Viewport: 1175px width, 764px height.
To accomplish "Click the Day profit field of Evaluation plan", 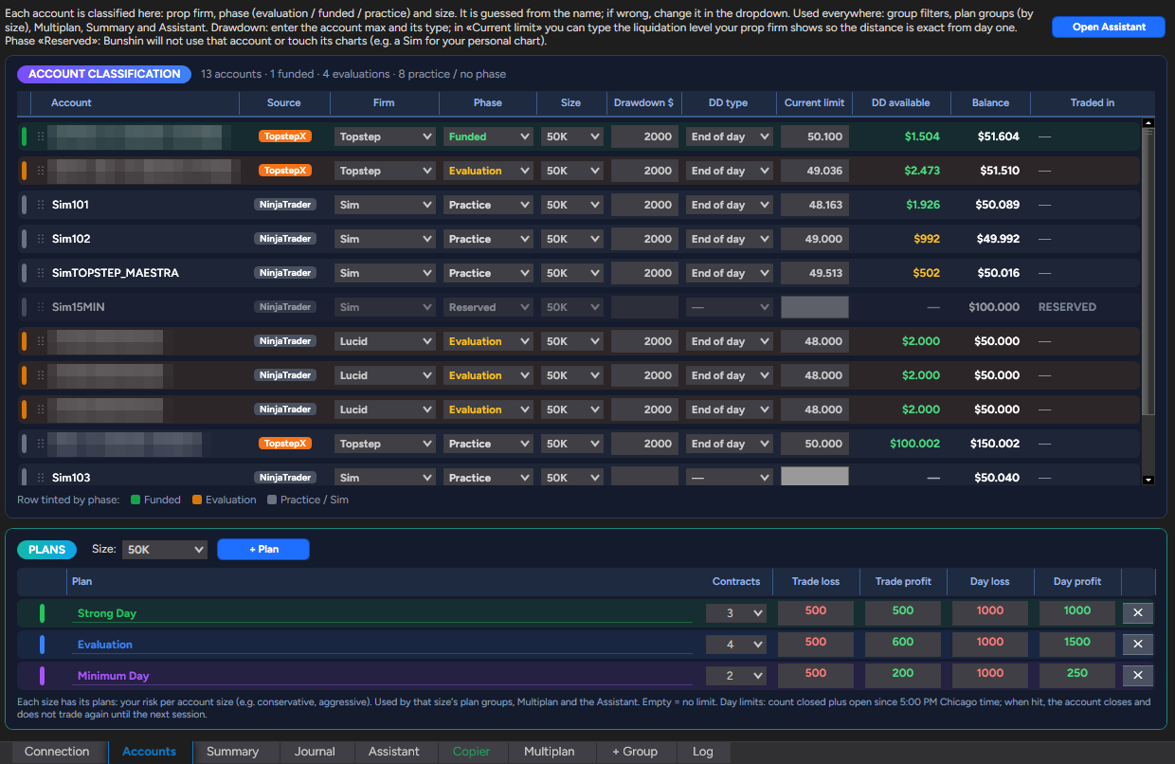I will [1077, 643].
